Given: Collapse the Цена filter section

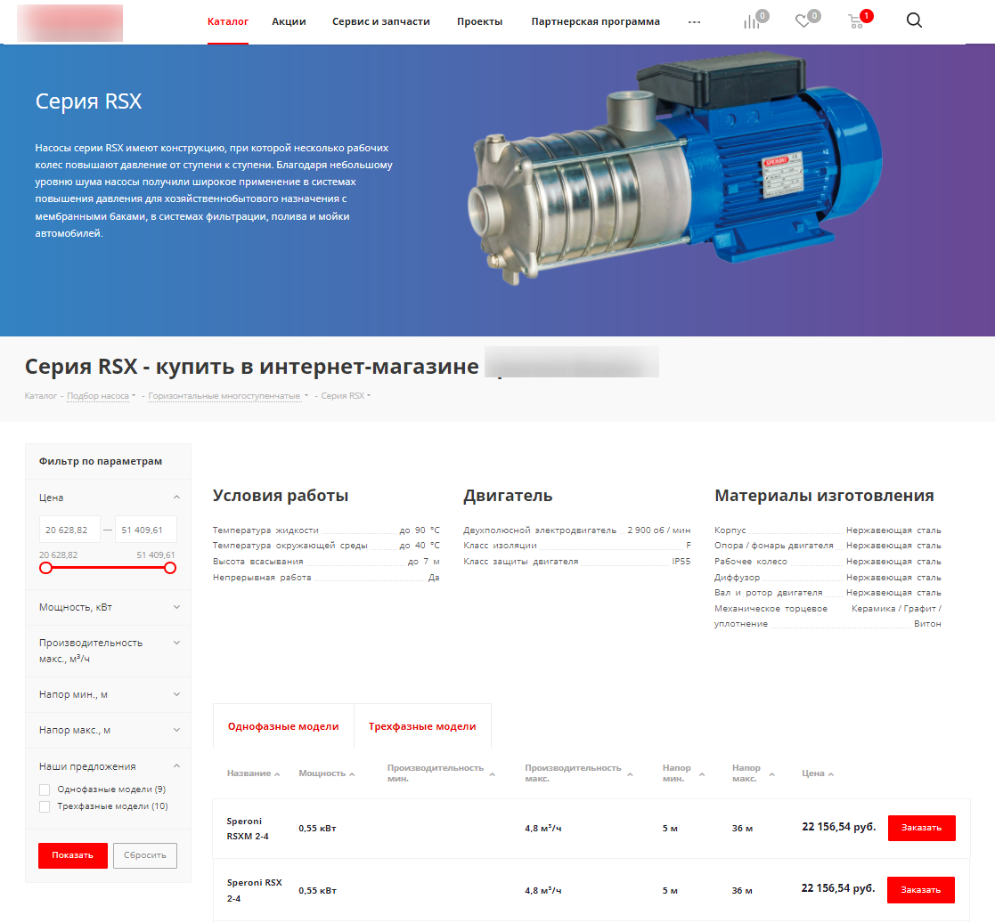Looking at the screenshot, I should click(176, 498).
